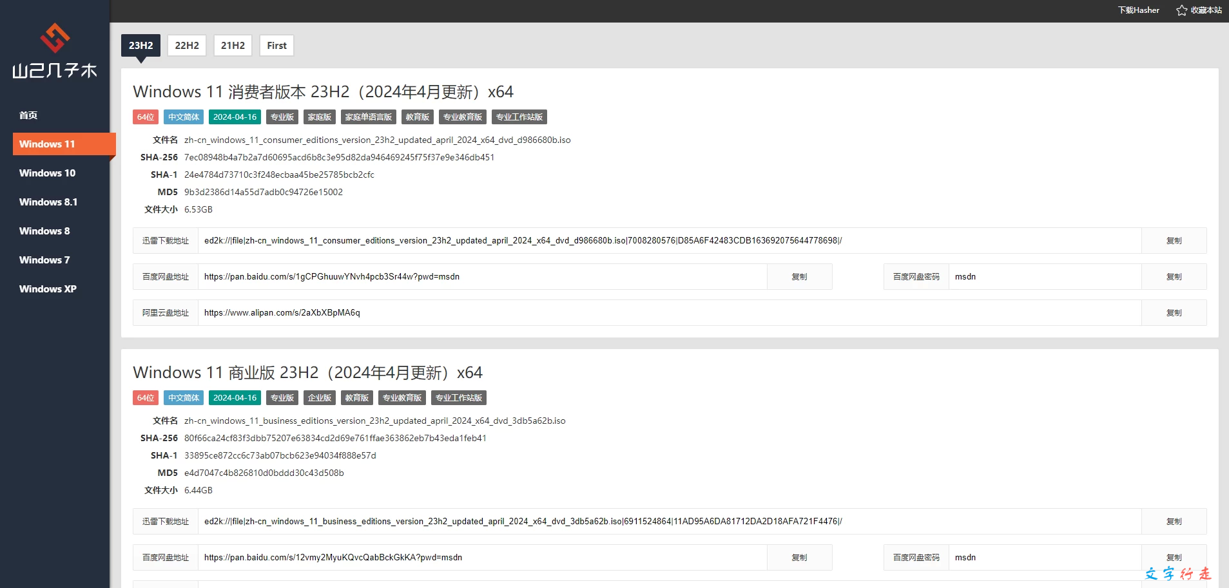The image size is (1229, 588).
Task: Click the consumer edition 专业教育版 tag
Action: pyautogui.click(x=463, y=117)
